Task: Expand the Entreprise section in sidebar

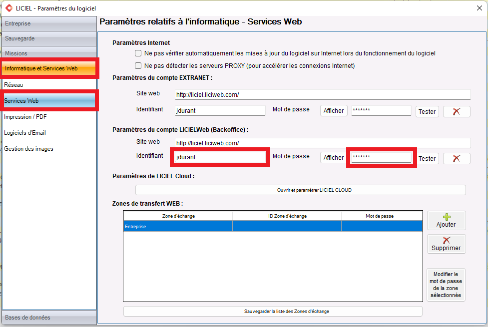Action: pyautogui.click(x=49, y=23)
